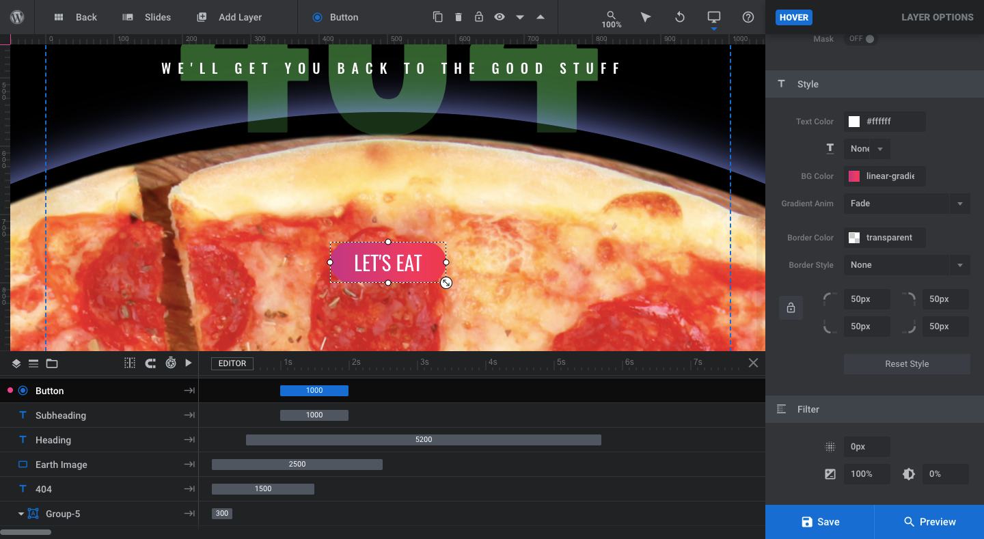Click the Save button

click(x=819, y=522)
